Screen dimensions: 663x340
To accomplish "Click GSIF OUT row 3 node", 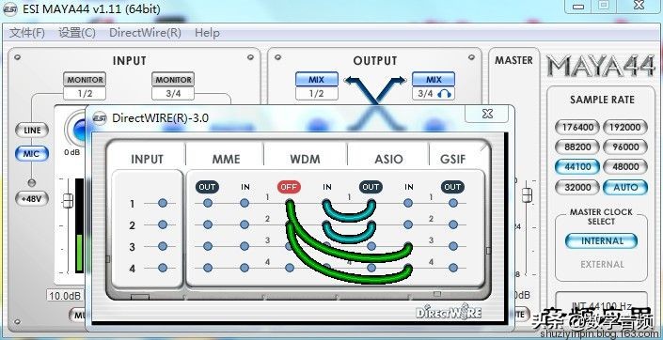I will (453, 246).
